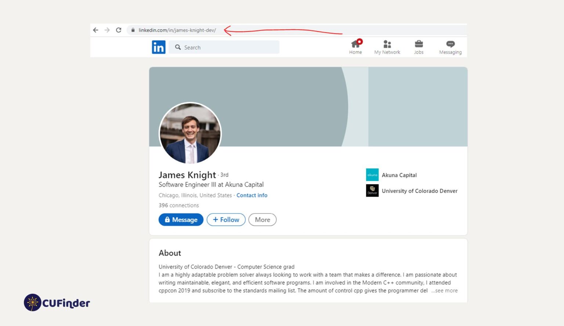This screenshot has height=326, width=564.
Task: Click the browser forward arrow
Action: [107, 30]
